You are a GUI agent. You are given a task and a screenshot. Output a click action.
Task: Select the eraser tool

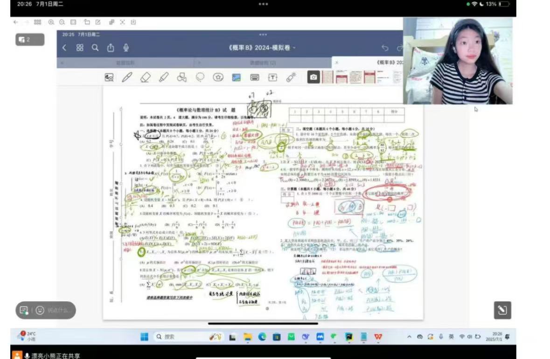point(145,77)
